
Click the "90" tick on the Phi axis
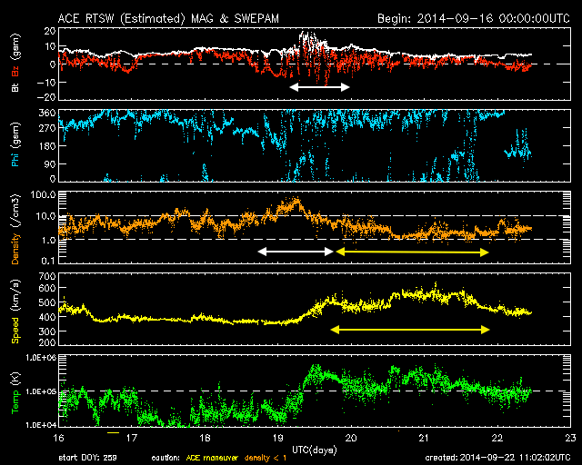(50, 163)
